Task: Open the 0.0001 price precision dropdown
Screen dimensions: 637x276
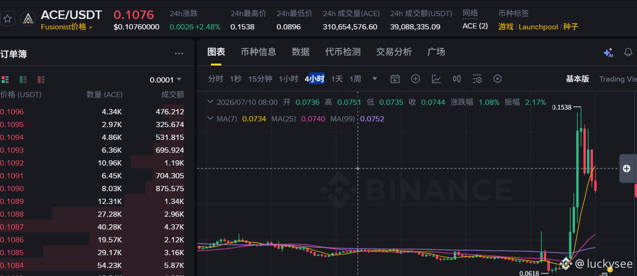Action: (x=166, y=80)
